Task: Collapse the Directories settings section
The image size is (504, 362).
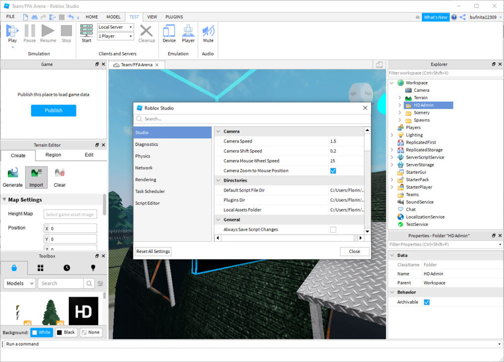Action: point(218,181)
